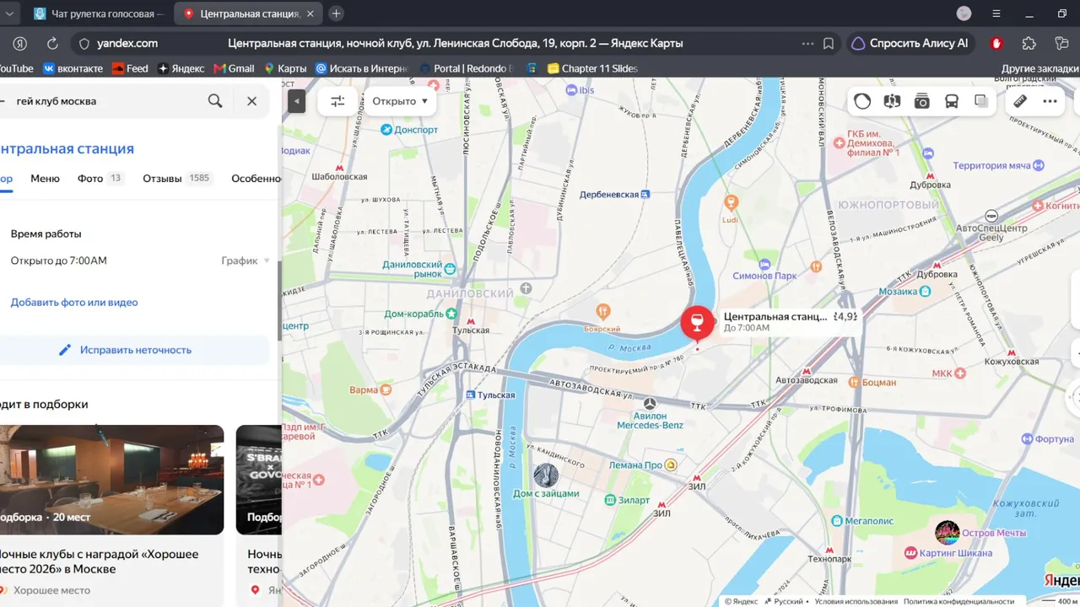Search with the magnifying glass icon
This screenshot has width=1080, height=607.
[x=215, y=101]
